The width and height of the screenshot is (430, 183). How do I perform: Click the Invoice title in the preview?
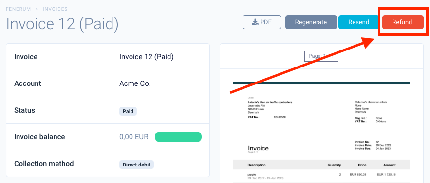(258, 148)
